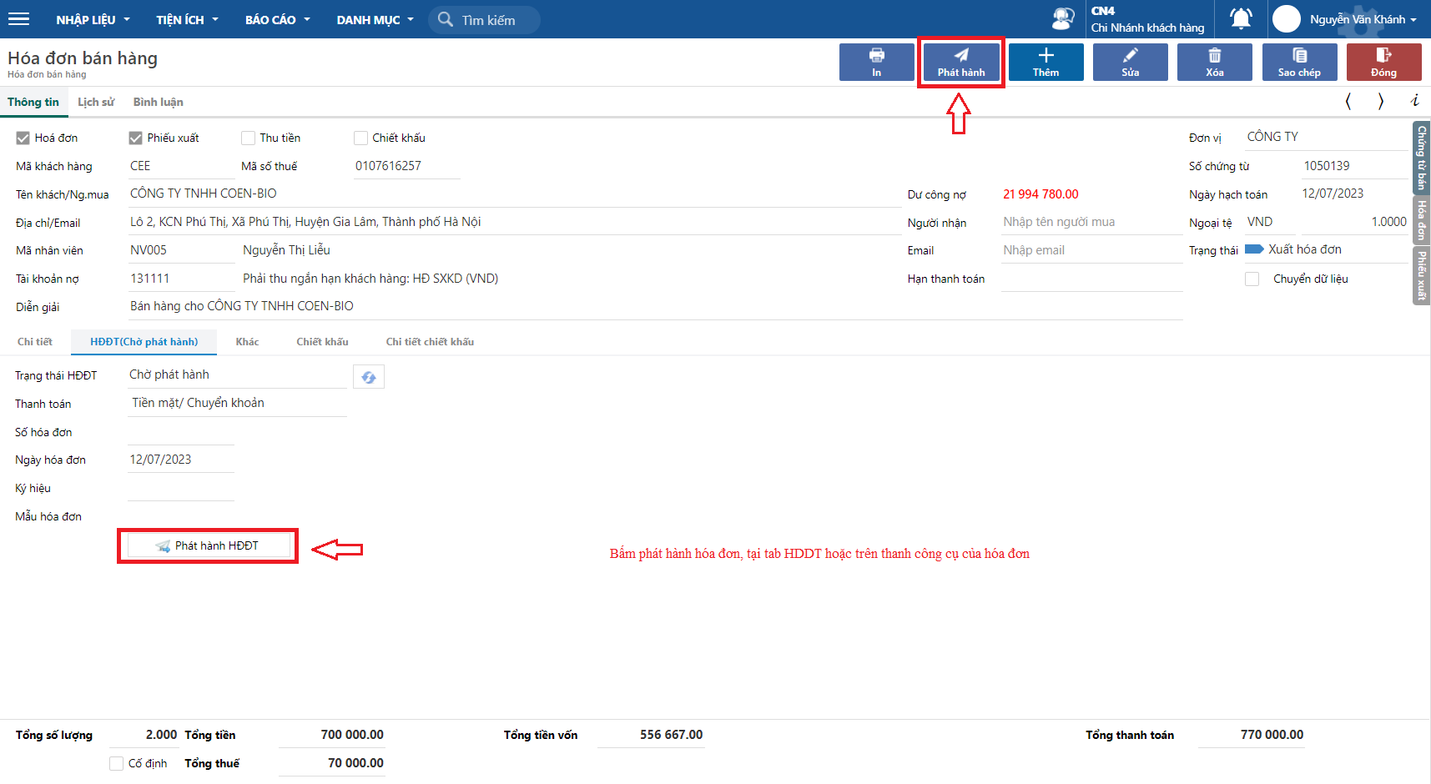Screen dimensions: 1431x784
Task: Click the Sửa pencil icon
Action: (1130, 56)
